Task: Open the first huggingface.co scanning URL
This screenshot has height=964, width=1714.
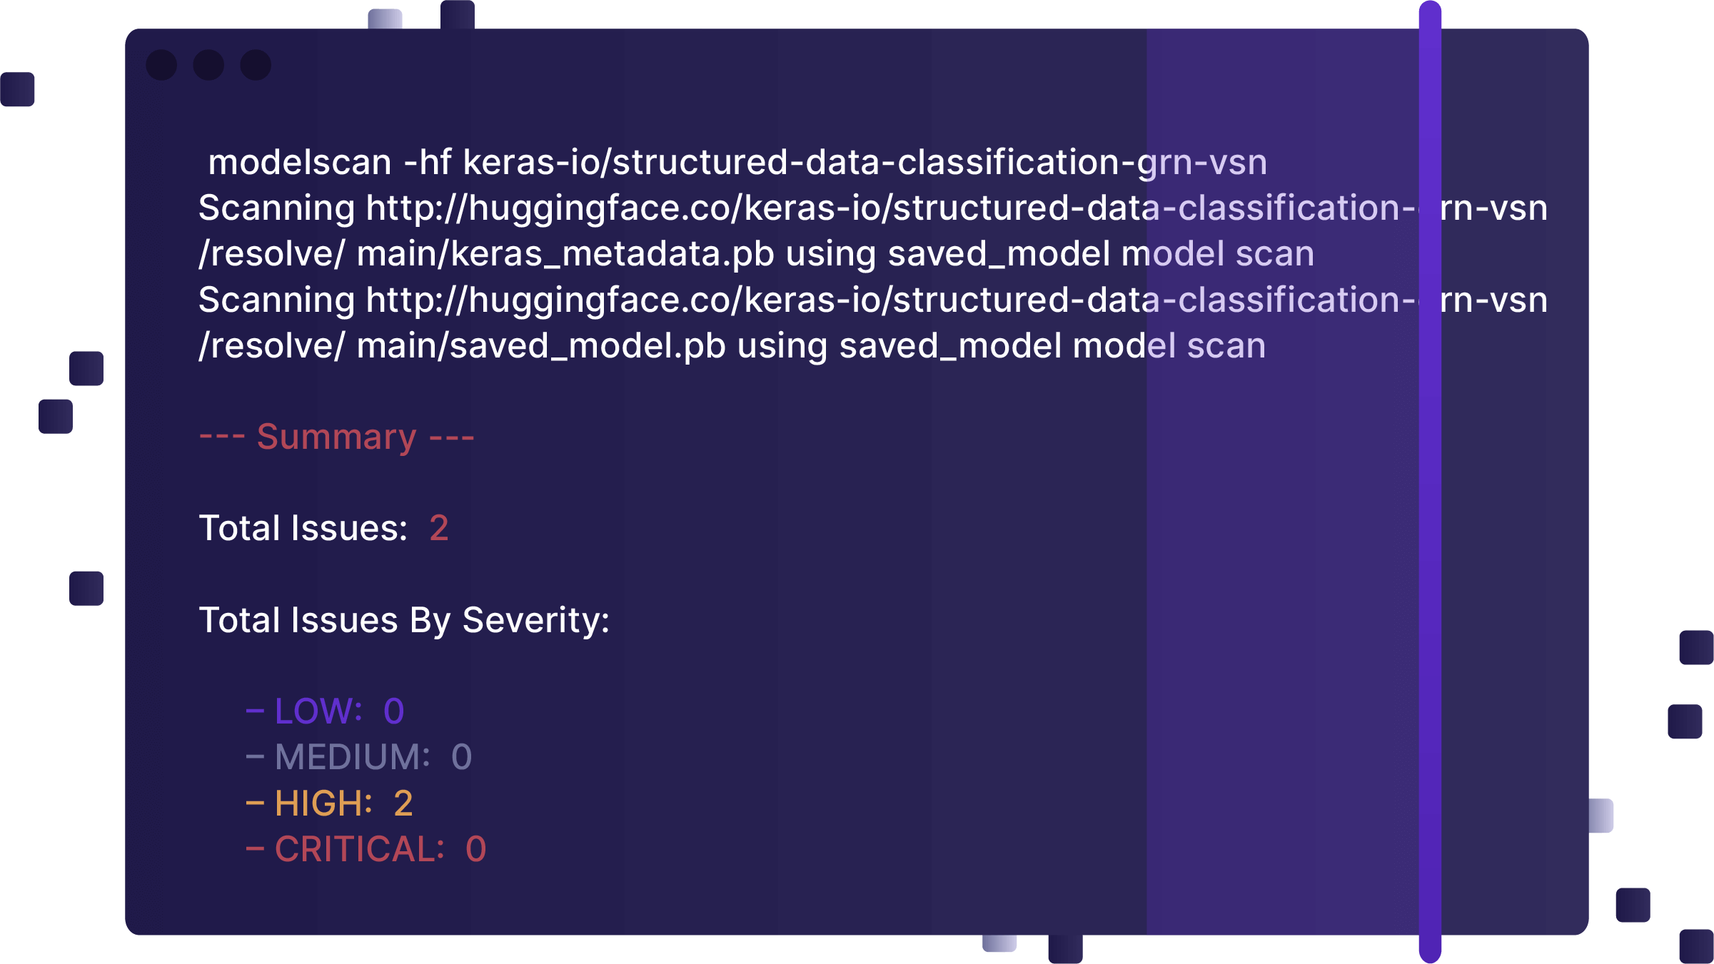Action: click(x=872, y=208)
